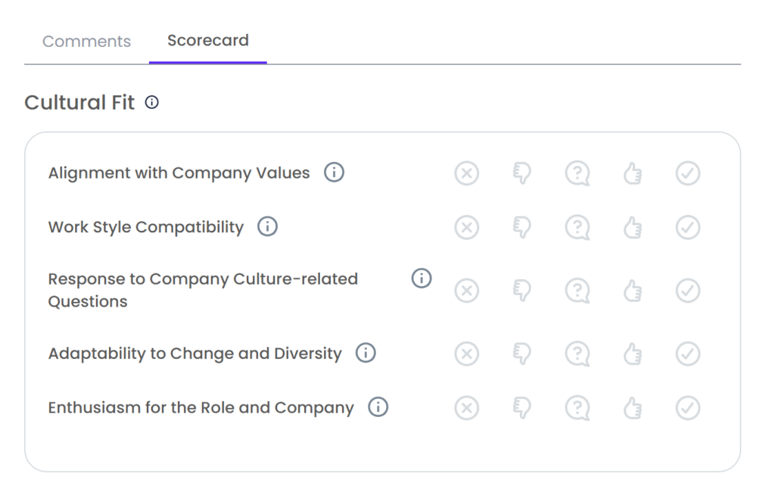Show info for Alignment with Company Values
The height and width of the screenshot is (492, 775).
[334, 173]
